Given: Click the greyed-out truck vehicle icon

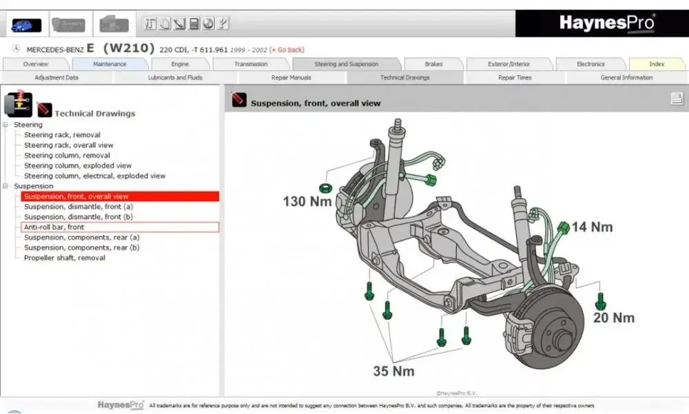Looking at the screenshot, I should click(x=68, y=24).
